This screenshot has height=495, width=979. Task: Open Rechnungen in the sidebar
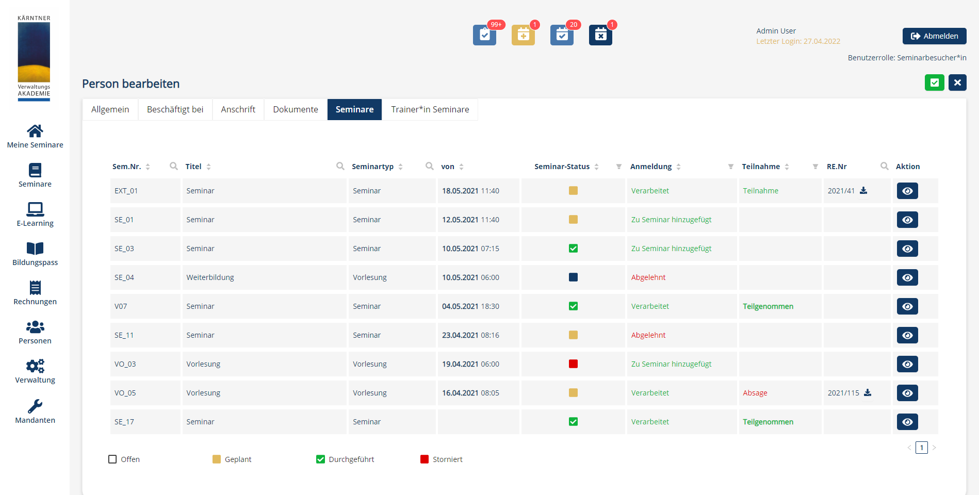[x=35, y=288]
